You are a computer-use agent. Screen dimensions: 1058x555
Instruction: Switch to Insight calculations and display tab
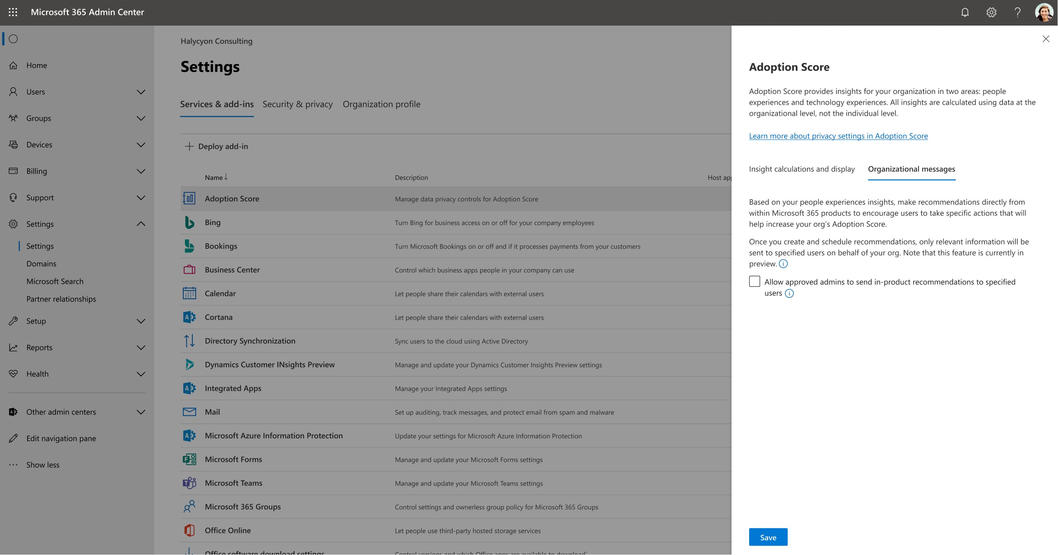[801, 169]
